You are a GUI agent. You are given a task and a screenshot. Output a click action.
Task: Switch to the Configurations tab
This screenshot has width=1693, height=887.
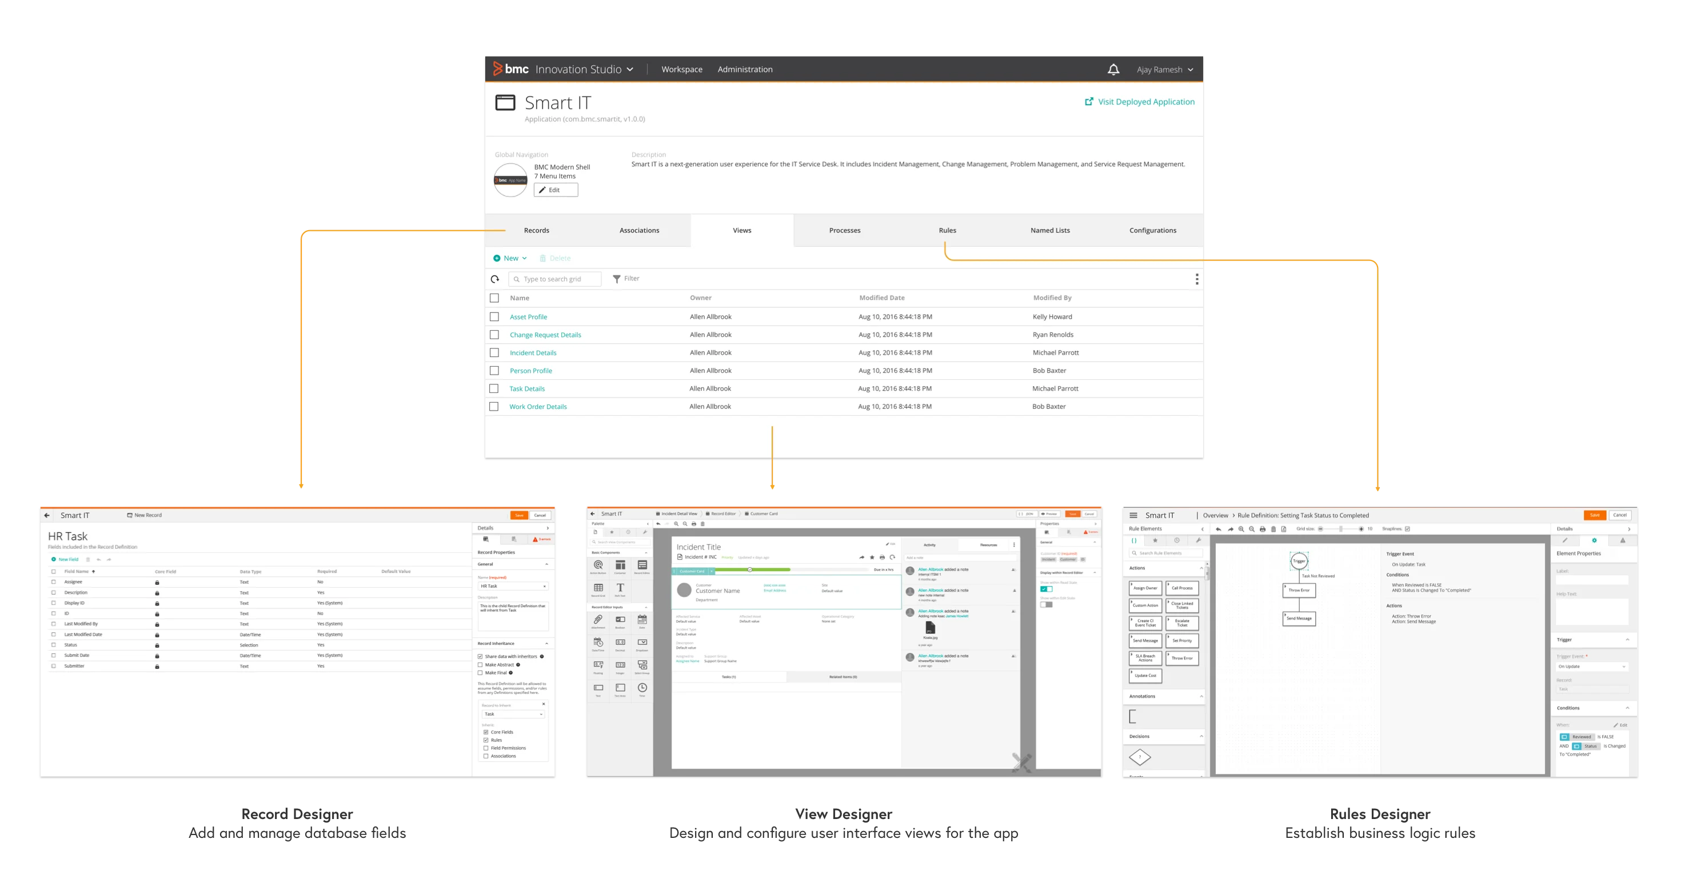[1153, 231]
